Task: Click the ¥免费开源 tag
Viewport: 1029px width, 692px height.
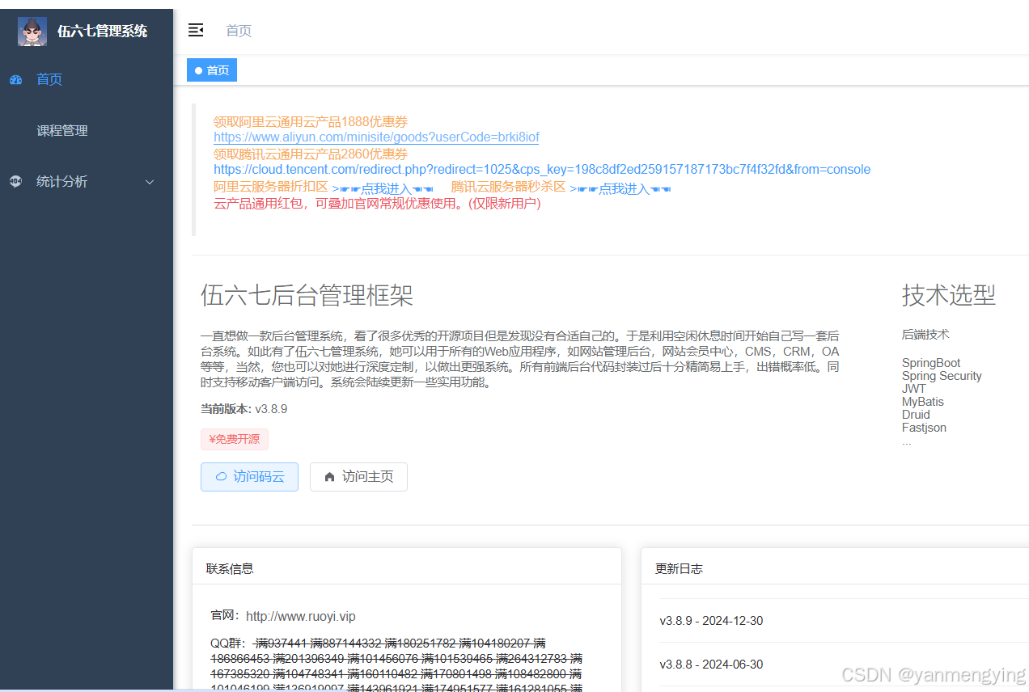Action: 235,440
